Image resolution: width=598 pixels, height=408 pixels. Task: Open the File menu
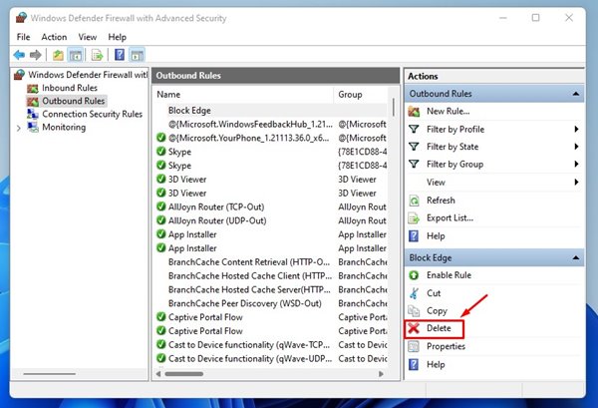pyautogui.click(x=23, y=37)
